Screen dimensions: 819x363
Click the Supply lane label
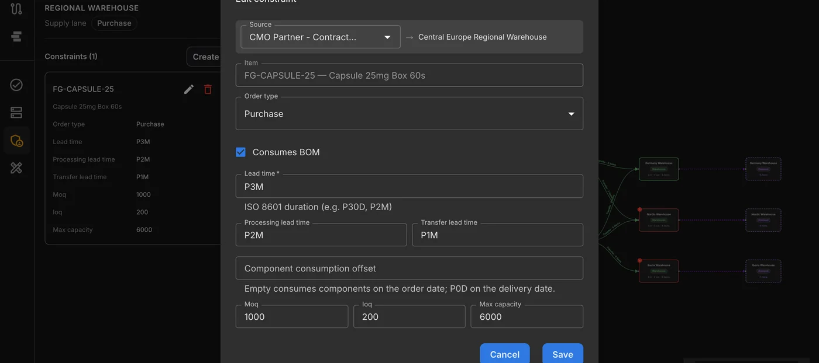tap(66, 23)
